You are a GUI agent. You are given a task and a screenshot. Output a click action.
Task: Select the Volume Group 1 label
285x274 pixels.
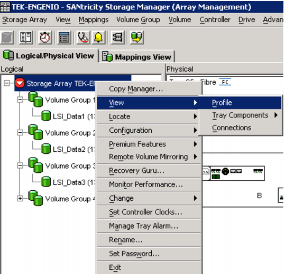(x=70, y=100)
